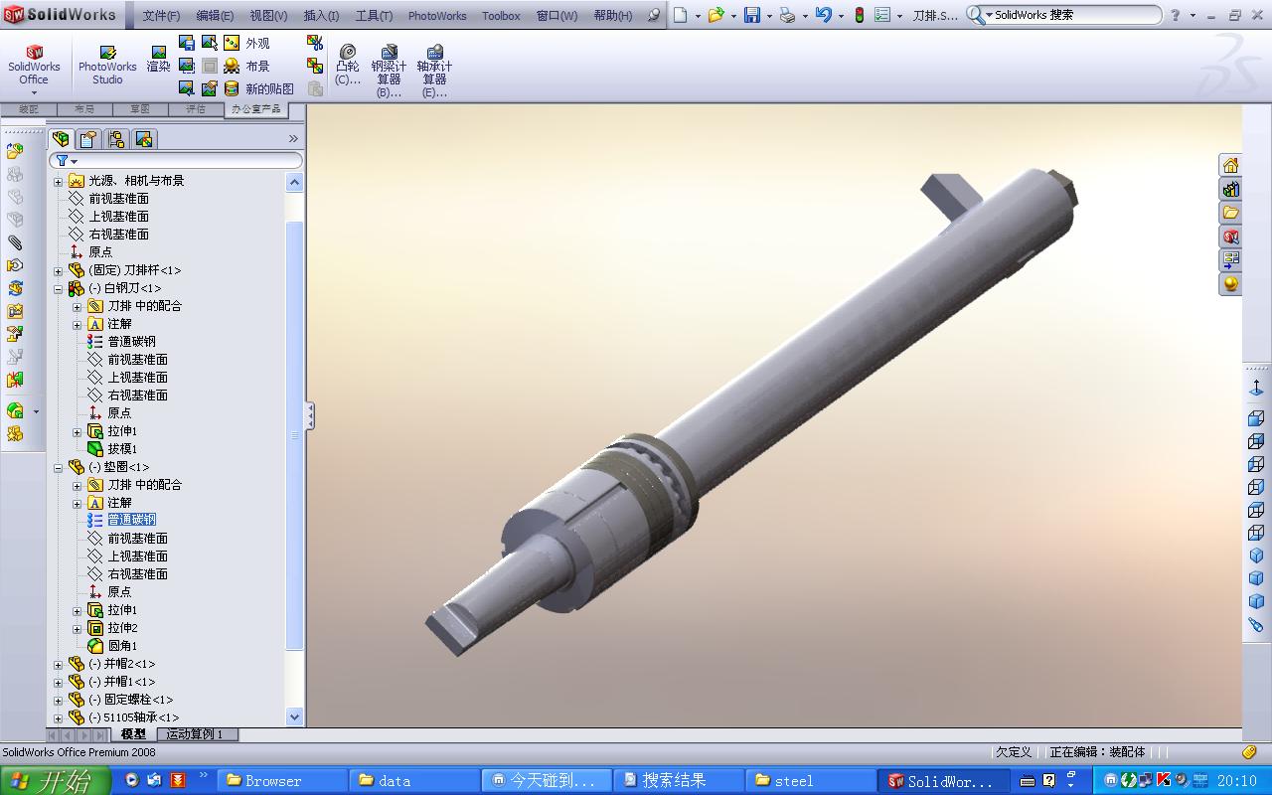Select the 拔模1 feature in the tree
1272x795 pixels.
122,449
